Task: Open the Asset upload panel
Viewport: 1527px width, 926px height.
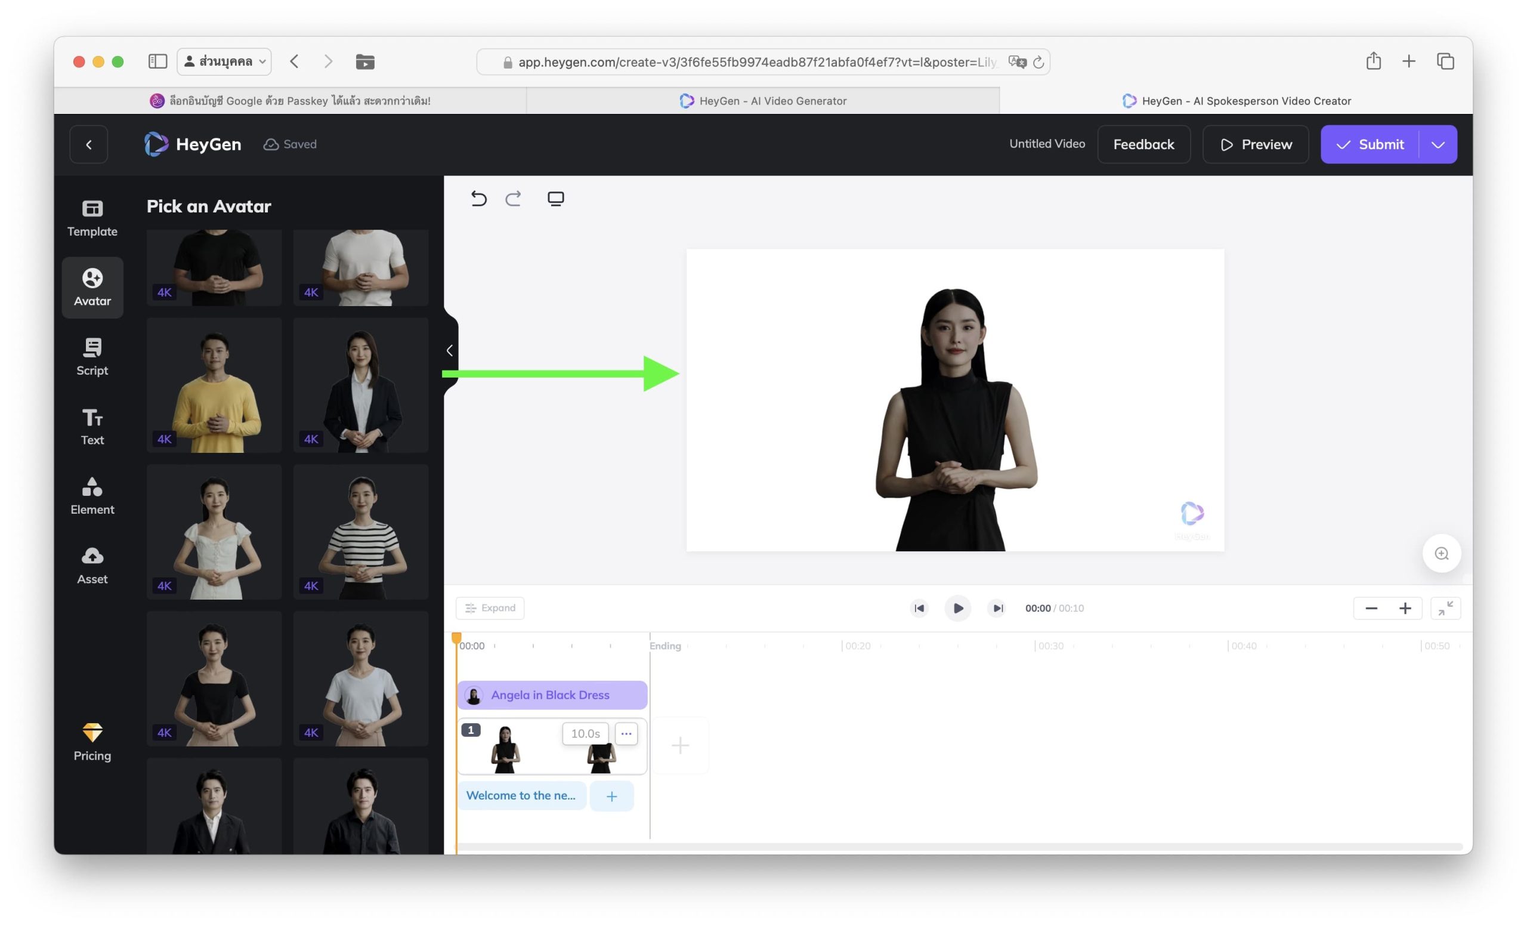Action: 92,565
